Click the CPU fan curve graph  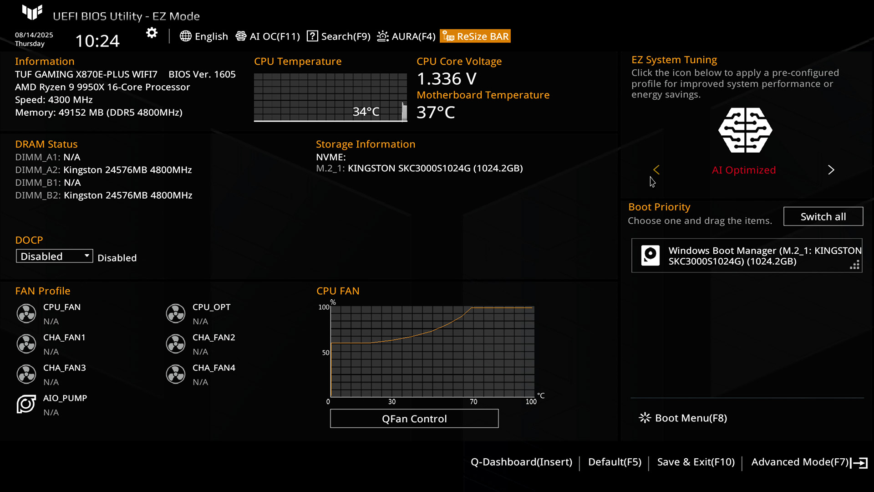pyautogui.click(x=432, y=352)
